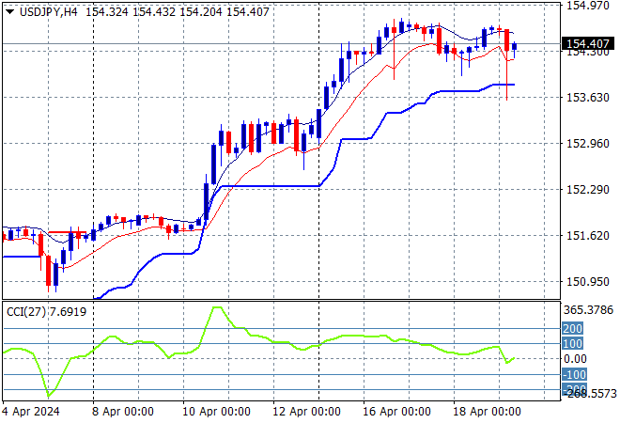Click the header high price 154.432
Image resolution: width=620 pixels, height=423 pixels.
pos(154,12)
